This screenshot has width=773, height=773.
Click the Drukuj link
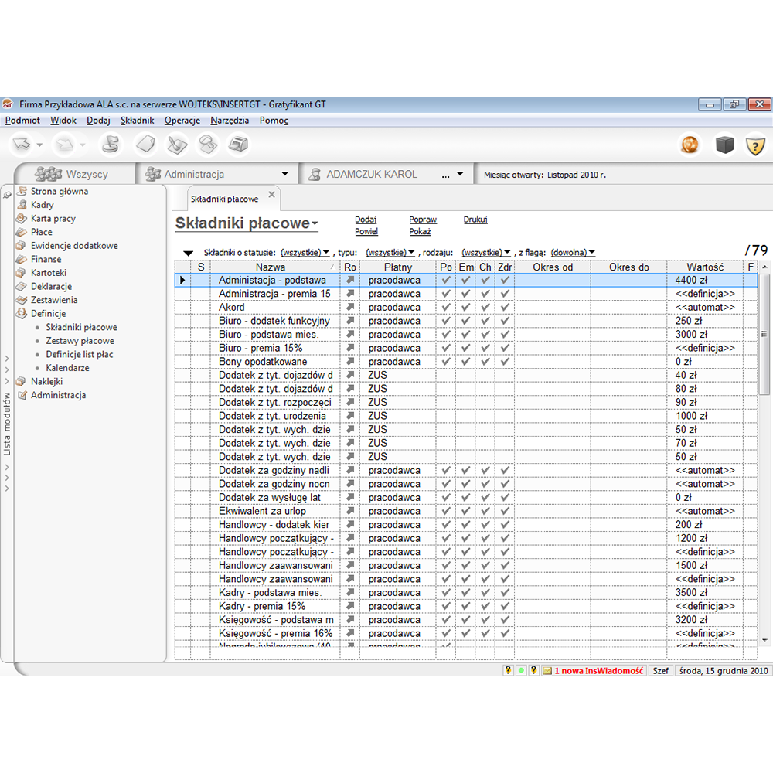point(475,220)
